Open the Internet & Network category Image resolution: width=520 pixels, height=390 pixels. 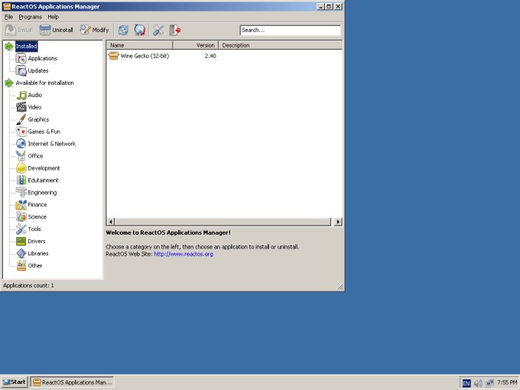coord(51,144)
